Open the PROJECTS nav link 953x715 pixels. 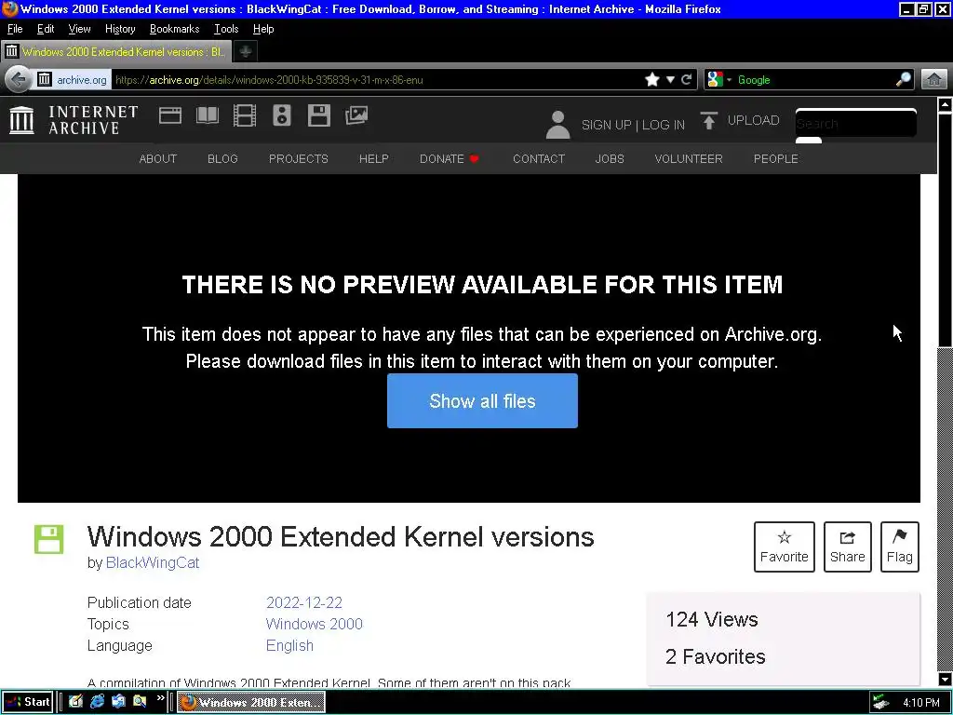299,158
